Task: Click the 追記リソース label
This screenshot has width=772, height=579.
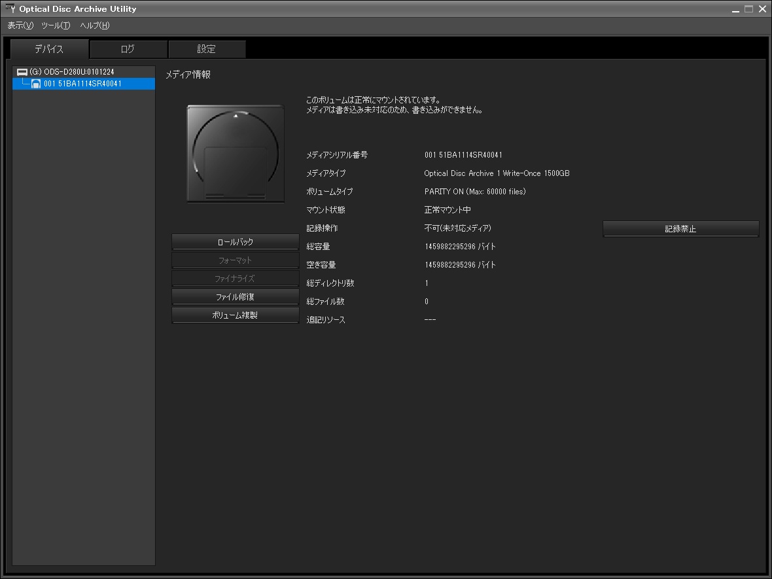Action: (x=326, y=320)
